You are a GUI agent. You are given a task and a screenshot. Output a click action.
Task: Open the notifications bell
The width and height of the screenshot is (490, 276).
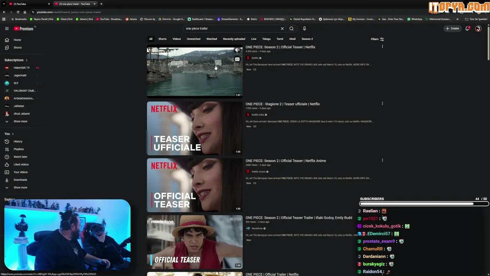(467, 28)
